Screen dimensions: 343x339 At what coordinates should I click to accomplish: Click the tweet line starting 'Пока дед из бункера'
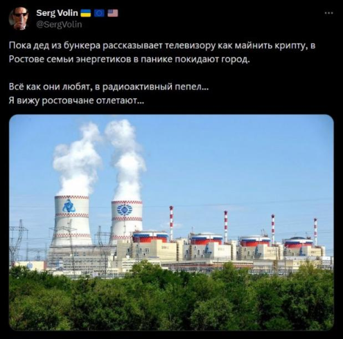(x=162, y=46)
